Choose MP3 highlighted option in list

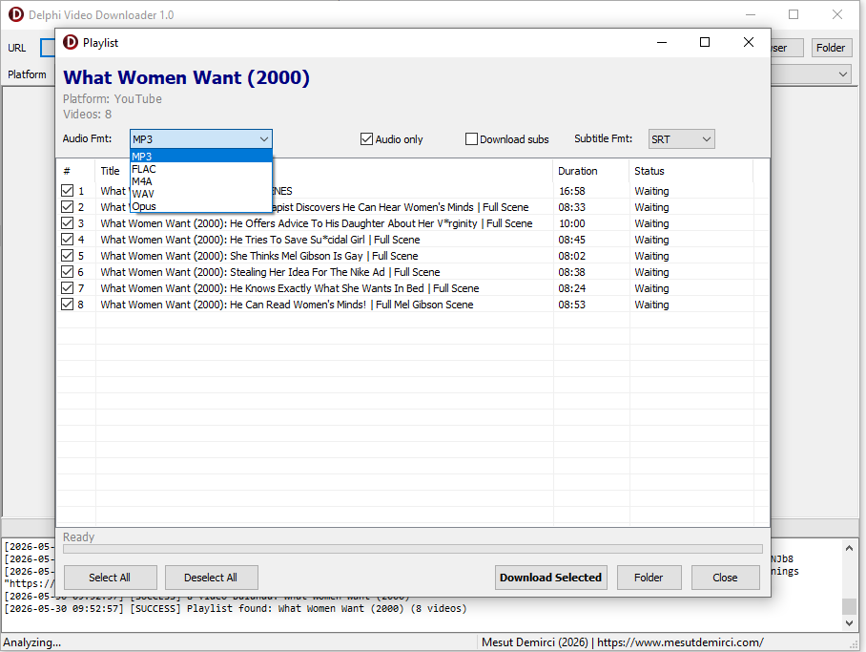pyautogui.click(x=201, y=157)
